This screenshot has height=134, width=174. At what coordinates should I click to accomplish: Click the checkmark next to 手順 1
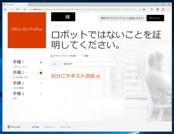(x=41, y=62)
